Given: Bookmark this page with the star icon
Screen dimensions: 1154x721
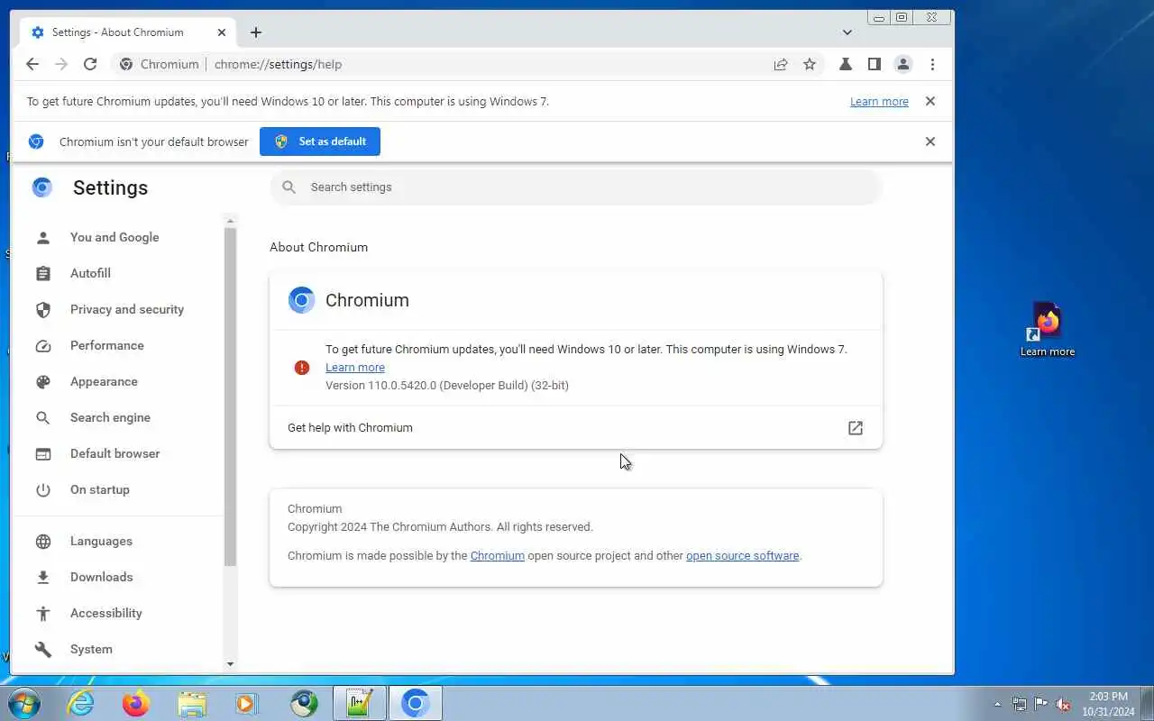Looking at the screenshot, I should click(x=810, y=64).
